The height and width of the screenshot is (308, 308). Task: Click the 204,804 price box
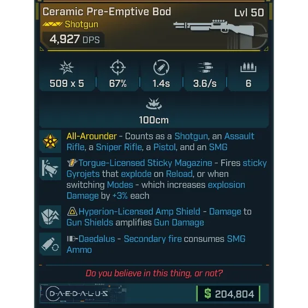click(x=228, y=294)
